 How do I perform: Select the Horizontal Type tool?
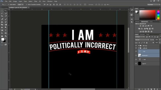6,30
